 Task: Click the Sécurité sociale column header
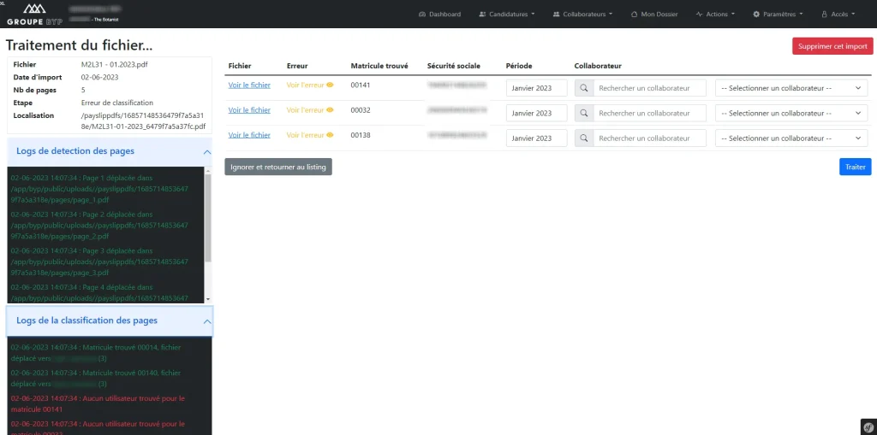454,66
